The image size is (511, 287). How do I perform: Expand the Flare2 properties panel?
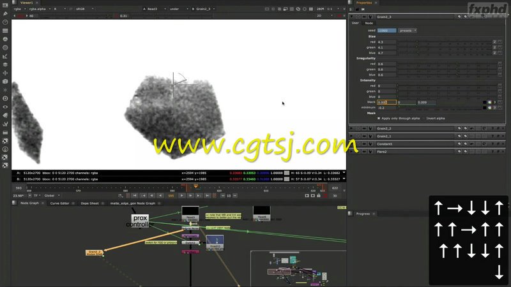(351, 152)
